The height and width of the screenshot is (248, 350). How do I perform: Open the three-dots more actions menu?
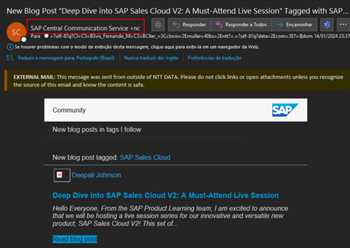[x=343, y=24]
